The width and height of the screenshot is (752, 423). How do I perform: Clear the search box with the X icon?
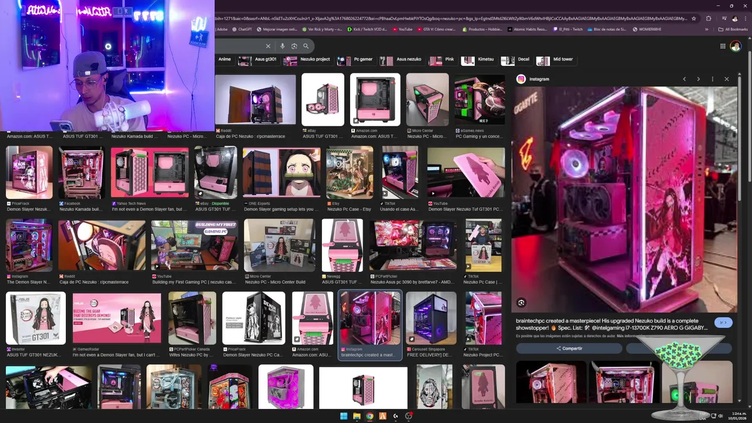click(x=268, y=46)
